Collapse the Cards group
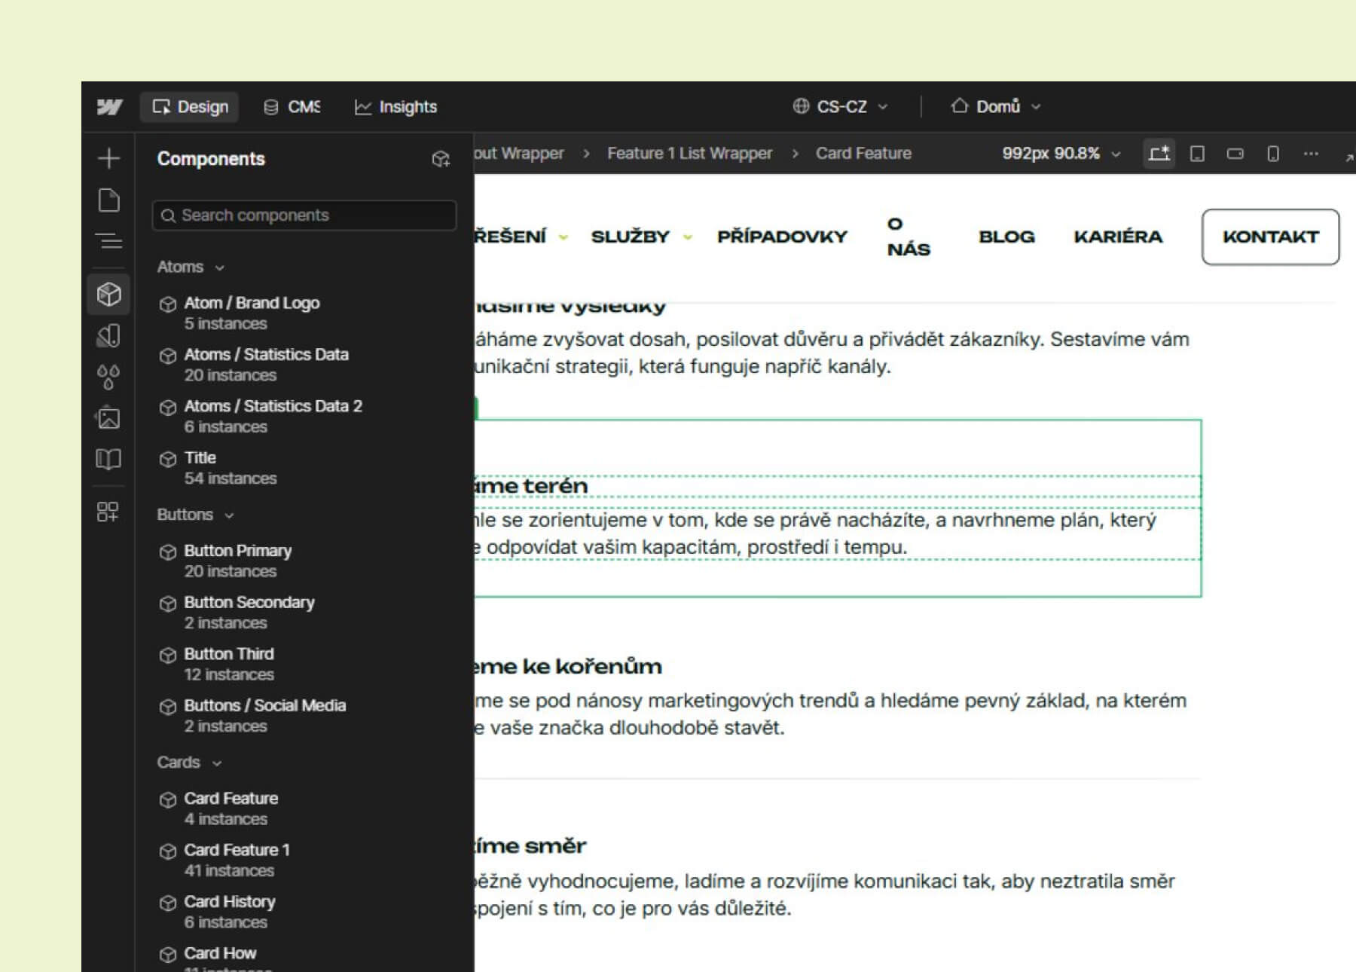1356x972 pixels. (189, 763)
